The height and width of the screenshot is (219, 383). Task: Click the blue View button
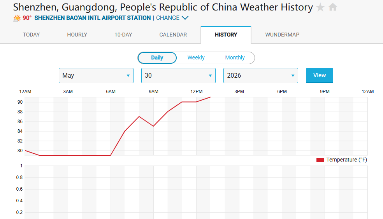pos(320,75)
